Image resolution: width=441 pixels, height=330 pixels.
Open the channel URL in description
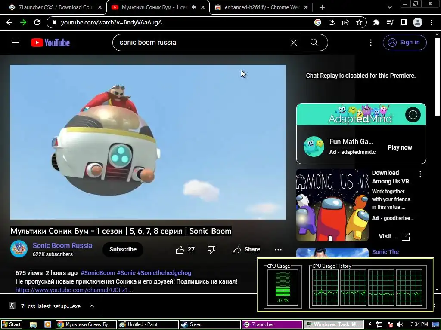74,290
